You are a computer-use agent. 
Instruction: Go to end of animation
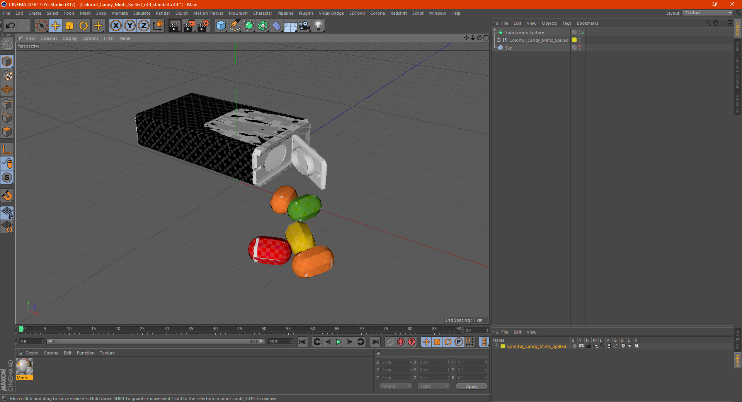pos(375,342)
